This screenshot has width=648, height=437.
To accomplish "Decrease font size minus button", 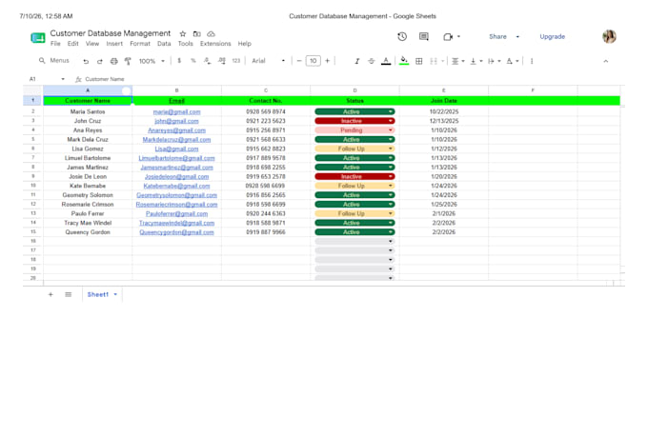I will 299,61.
